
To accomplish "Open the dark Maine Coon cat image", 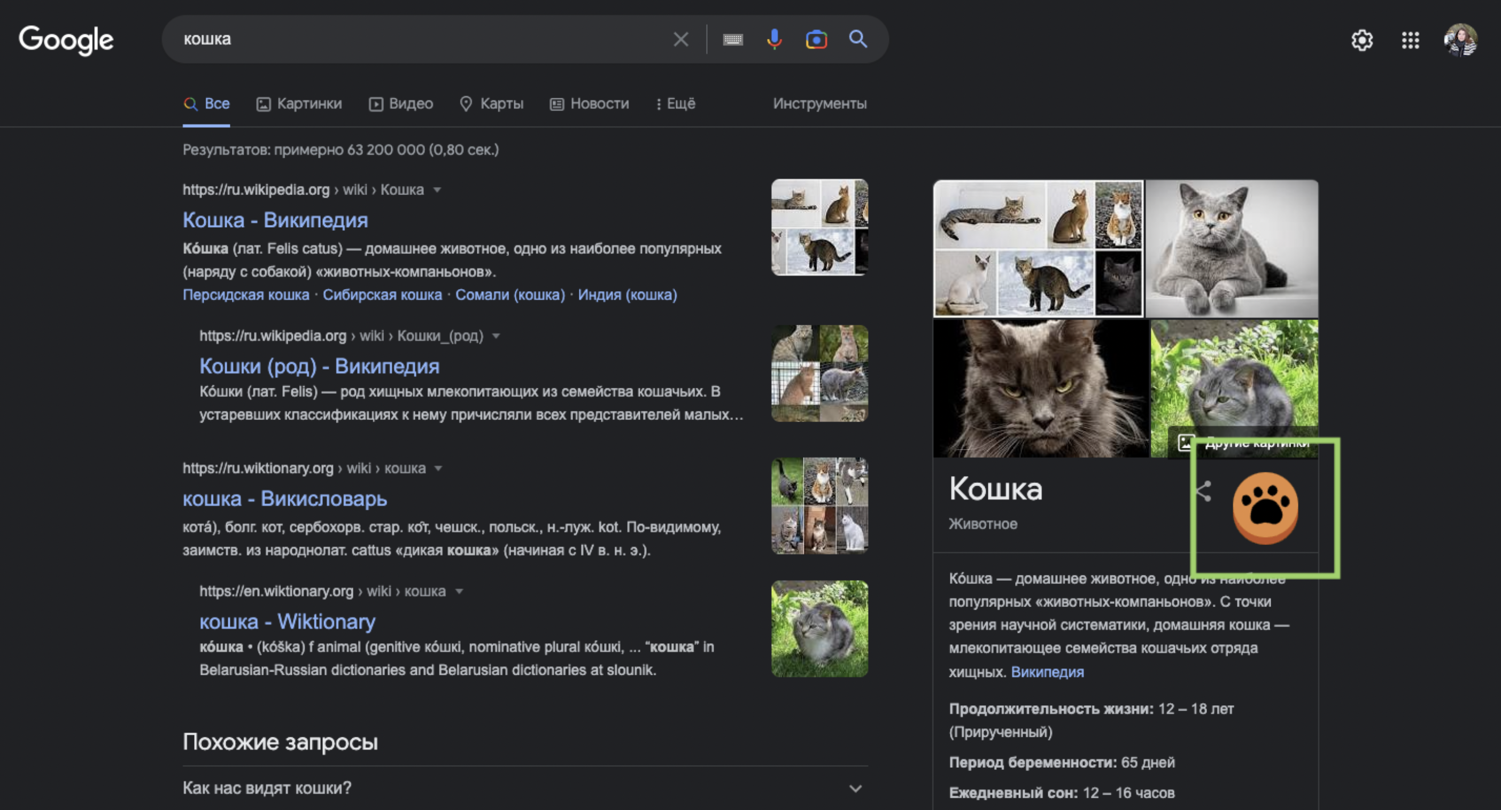I will [x=1040, y=388].
